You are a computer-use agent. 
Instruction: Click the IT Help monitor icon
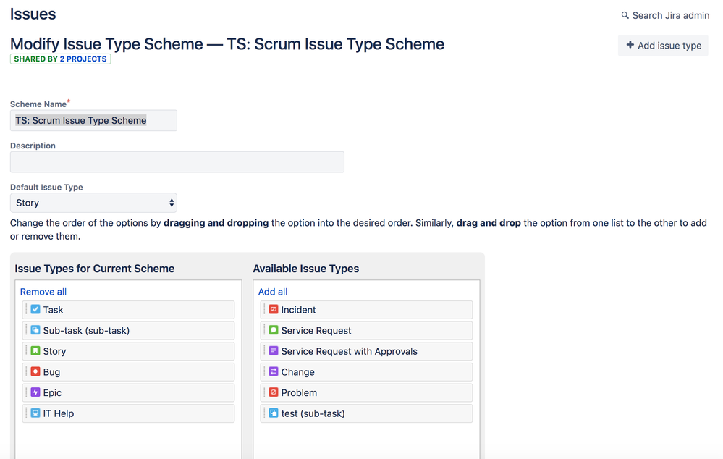[x=35, y=413]
